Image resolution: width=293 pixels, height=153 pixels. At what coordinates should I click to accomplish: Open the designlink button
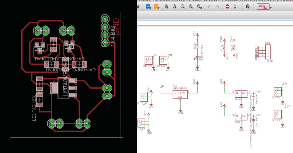[x=263, y=7]
